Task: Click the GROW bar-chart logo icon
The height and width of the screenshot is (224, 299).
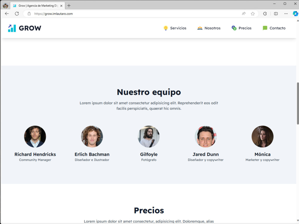Action: click(12, 28)
